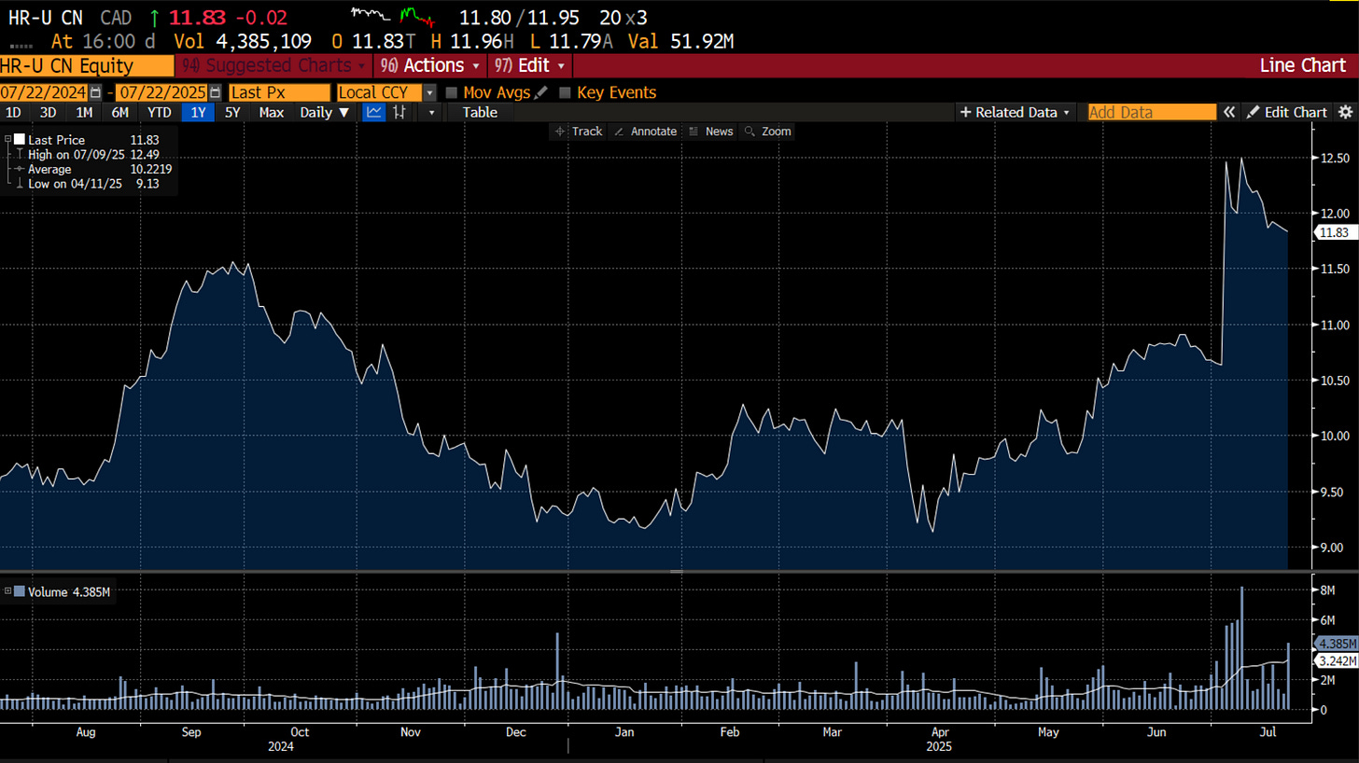
Task: Enable the Mov Avgs checkbox
Action: [452, 92]
